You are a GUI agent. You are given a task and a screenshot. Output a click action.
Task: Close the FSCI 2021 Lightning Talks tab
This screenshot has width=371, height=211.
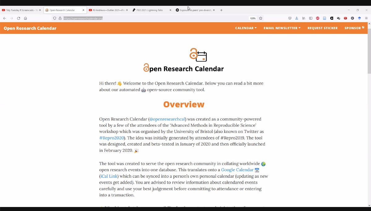(170, 10)
